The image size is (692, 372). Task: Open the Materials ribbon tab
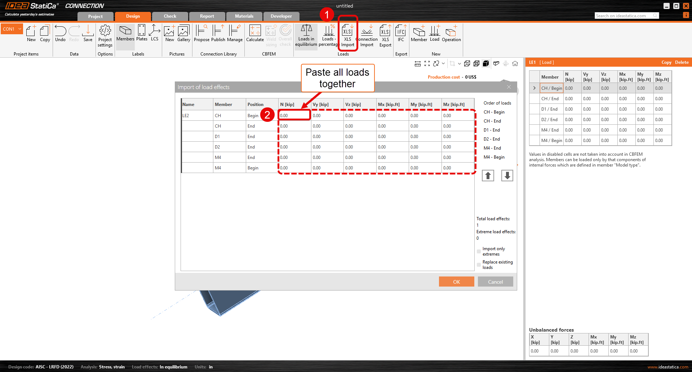[244, 16]
